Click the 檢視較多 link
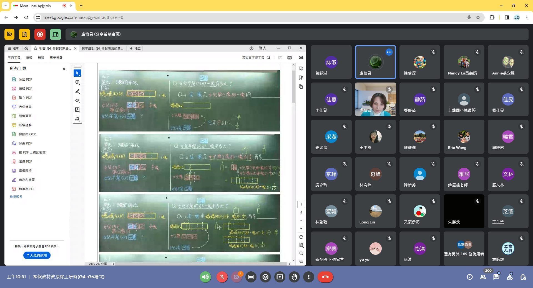Screen dimensions: 533x288 tap(16, 197)
